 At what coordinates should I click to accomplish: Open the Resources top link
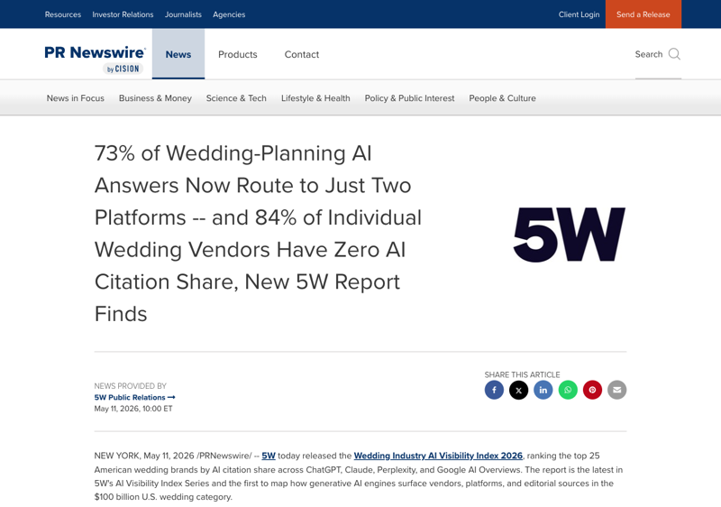[63, 14]
